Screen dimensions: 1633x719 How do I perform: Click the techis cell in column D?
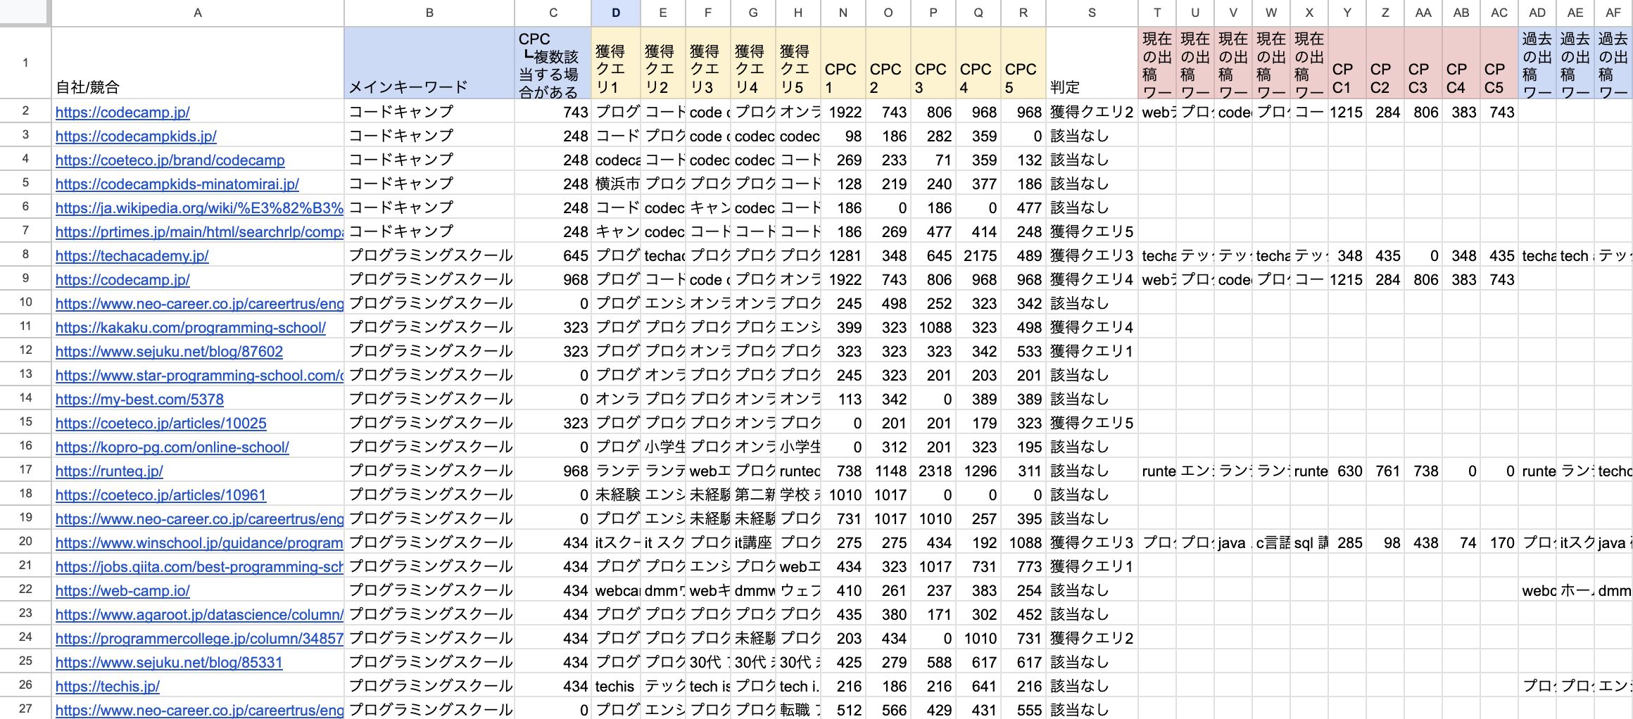(x=616, y=686)
